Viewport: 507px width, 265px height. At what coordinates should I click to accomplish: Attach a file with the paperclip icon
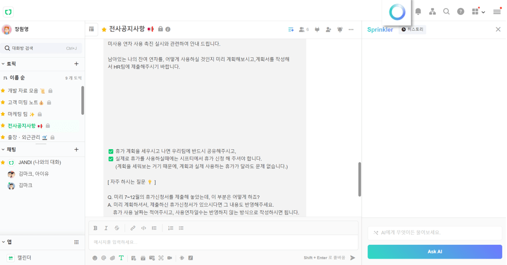point(113,258)
